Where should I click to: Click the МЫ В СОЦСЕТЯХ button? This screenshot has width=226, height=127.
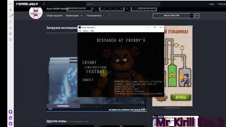click(x=173, y=16)
